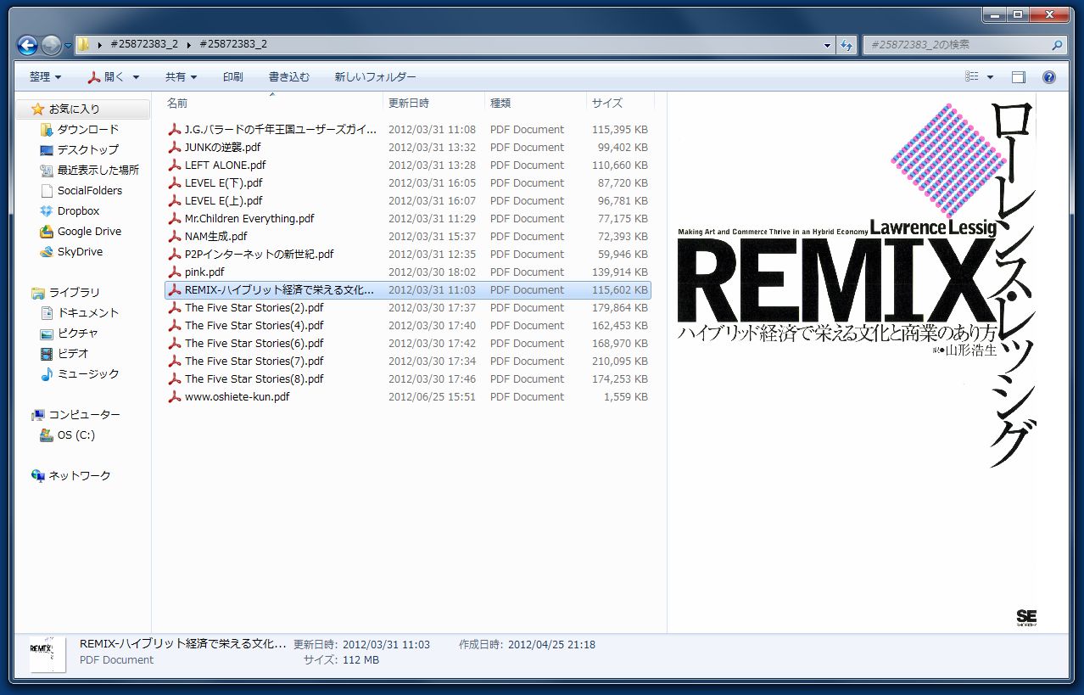Click PDF icon of NAM生成.pdf

point(175,236)
